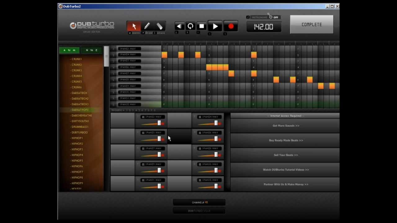397x223 pixels.
Task: Select the pencil draw tool
Action: [x=147, y=26]
